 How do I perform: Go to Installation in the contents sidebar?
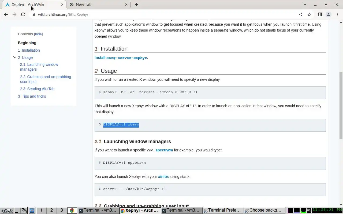coord(29,50)
